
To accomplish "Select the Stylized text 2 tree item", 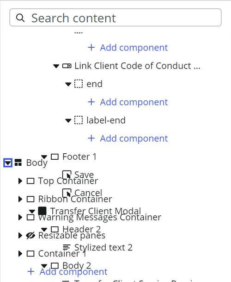I will click(x=97, y=247).
